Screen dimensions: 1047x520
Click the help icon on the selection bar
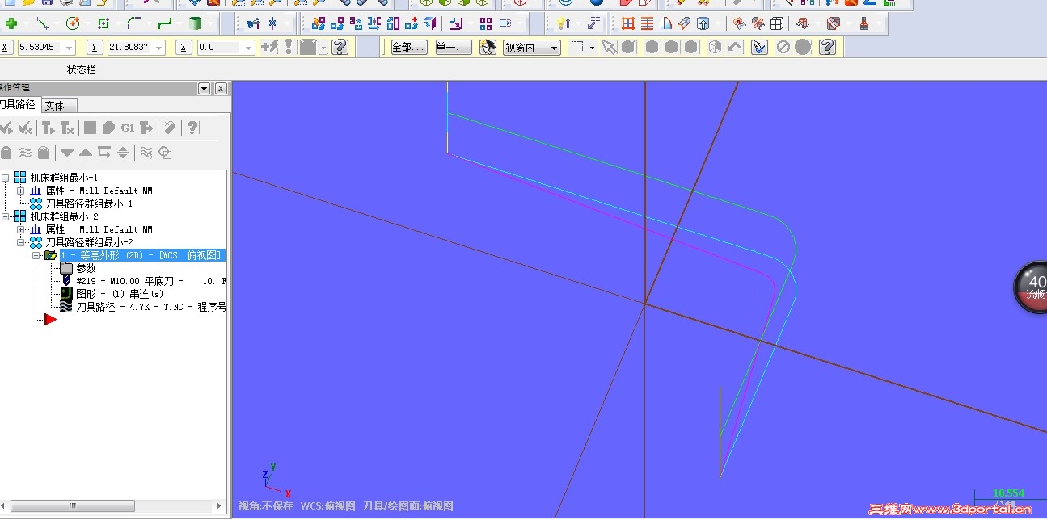[x=826, y=47]
